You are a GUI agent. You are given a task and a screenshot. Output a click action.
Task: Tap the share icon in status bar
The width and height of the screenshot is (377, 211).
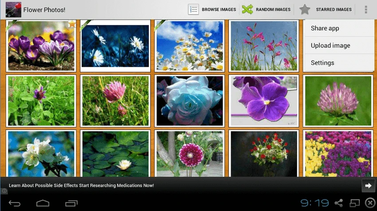point(338,203)
